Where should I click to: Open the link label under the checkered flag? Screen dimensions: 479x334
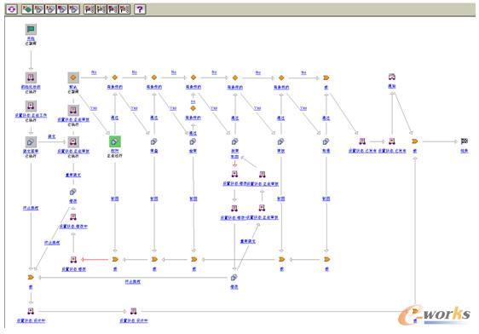465,151
